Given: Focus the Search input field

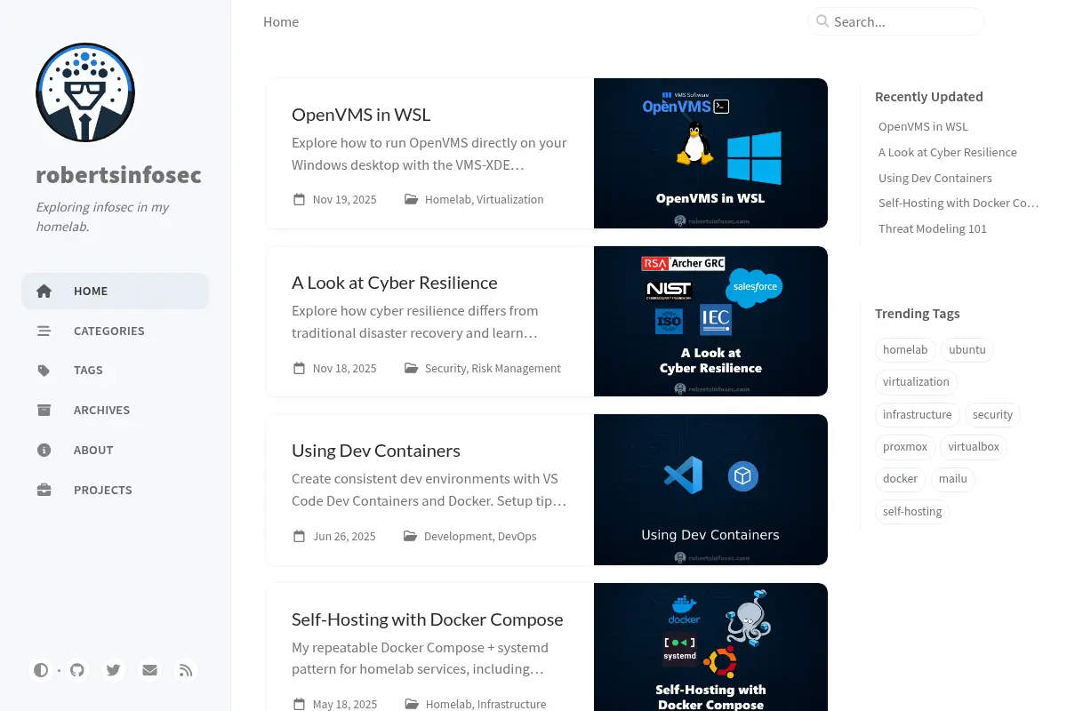Looking at the screenshot, I should (x=896, y=21).
